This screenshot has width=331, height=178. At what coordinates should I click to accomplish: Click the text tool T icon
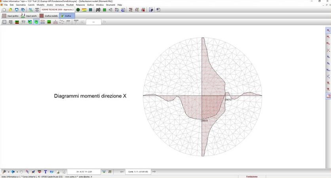tap(46, 172)
